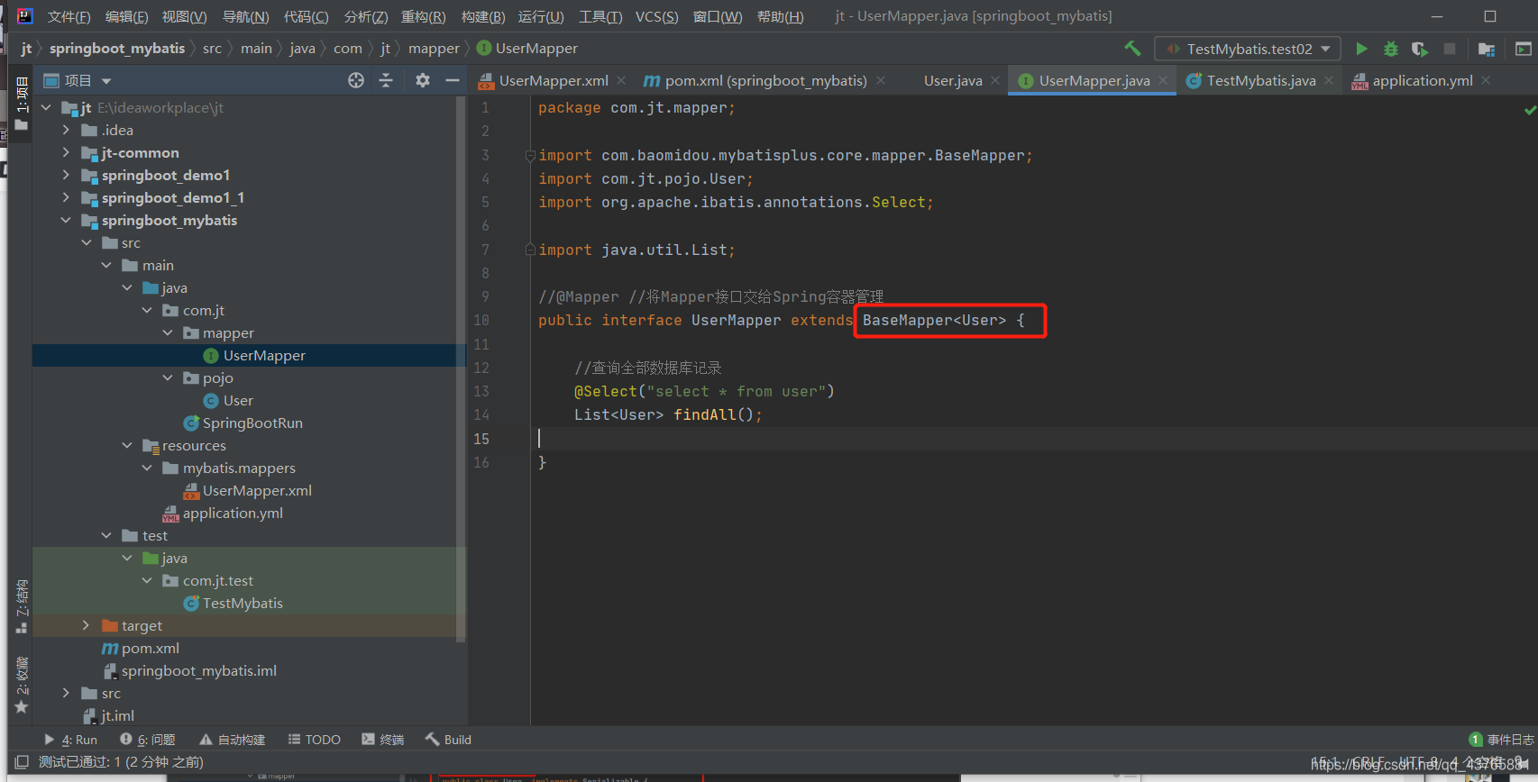1538x782 pixels.
Task: Switch to the application.yml tab
Action: coord(1422,80)
